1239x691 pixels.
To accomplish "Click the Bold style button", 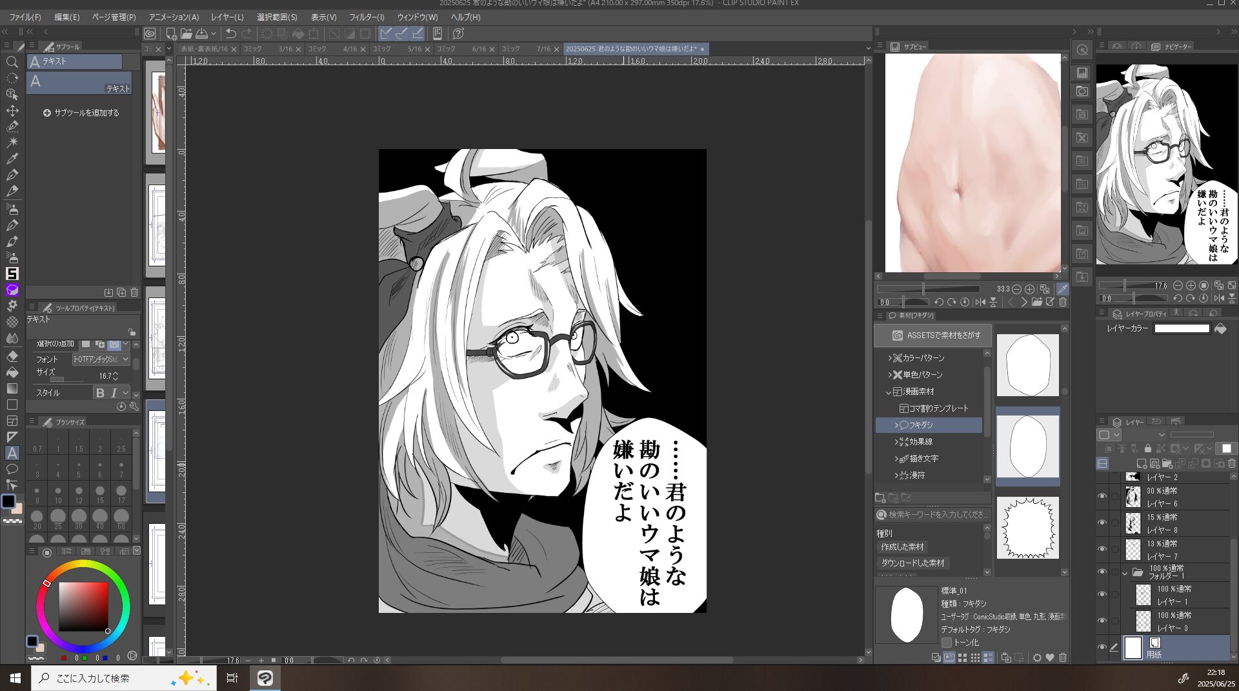I will (100, 393).
